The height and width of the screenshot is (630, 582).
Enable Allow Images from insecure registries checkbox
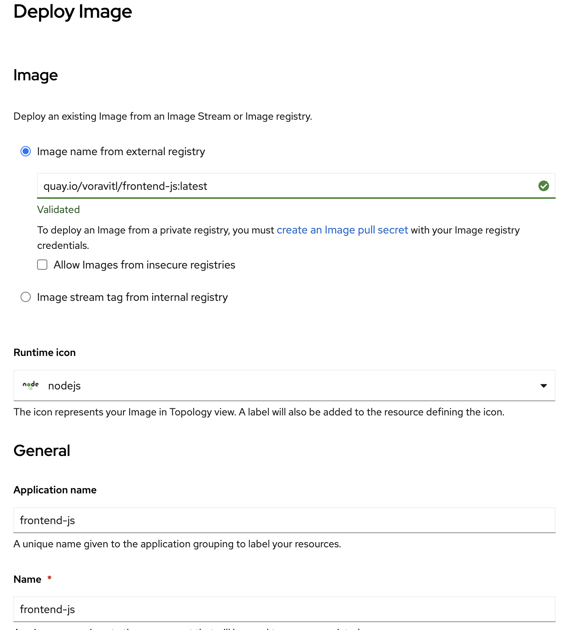pyautogui.click(x=42, y=265)
